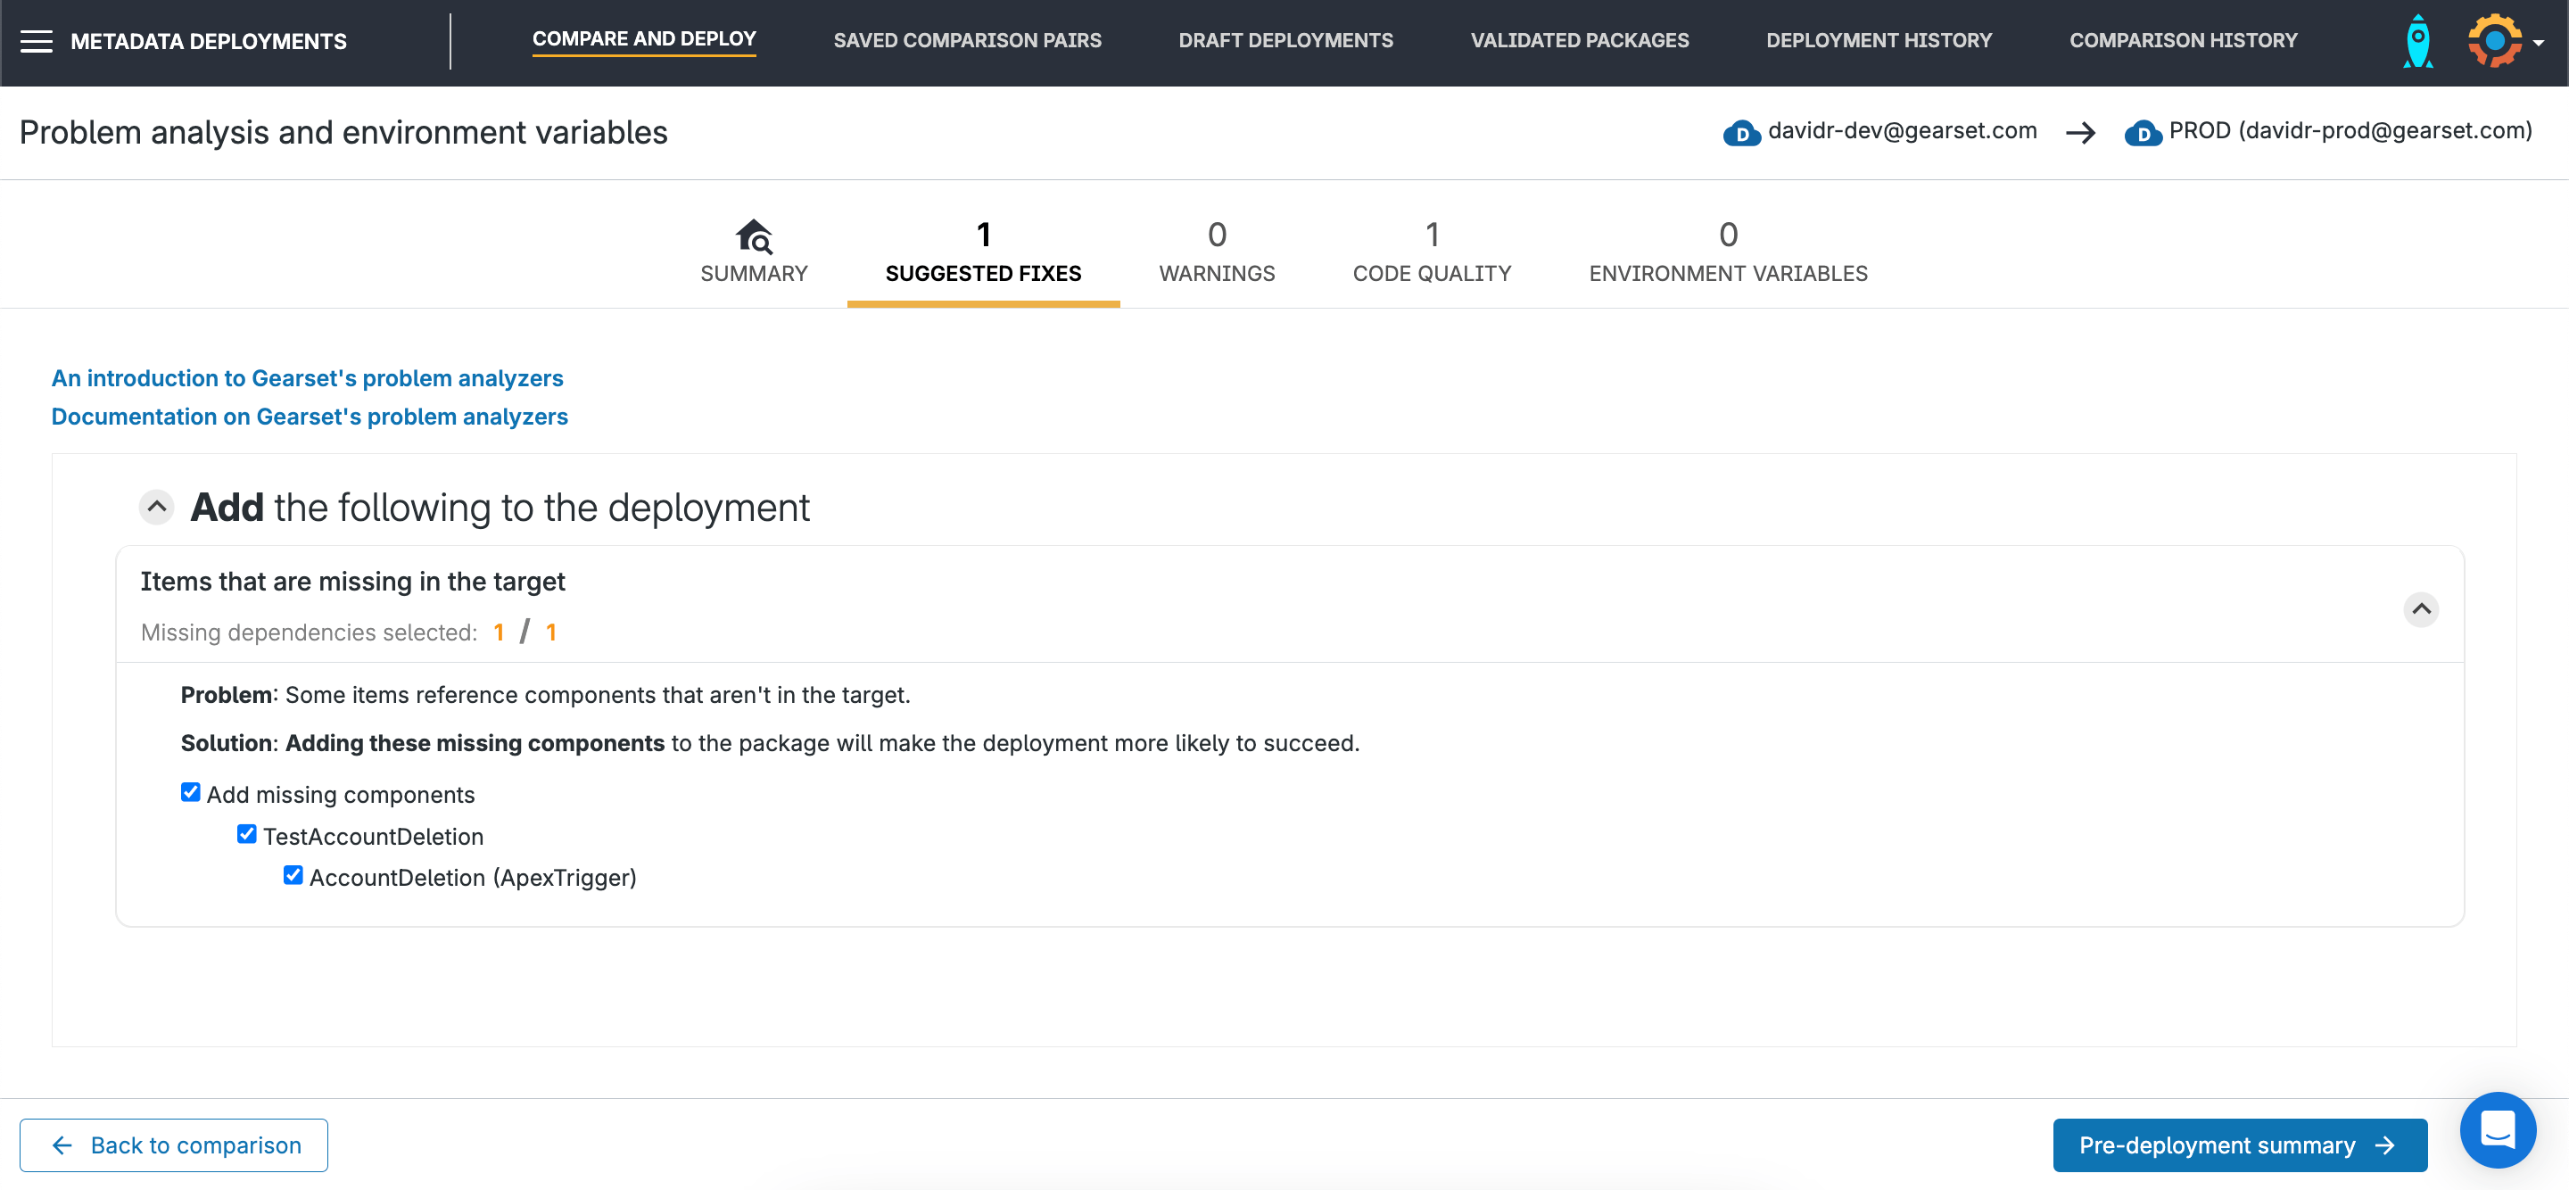Click the Summary house magnifier icon
The image size is (2569, 1190).
coord(753,236)
